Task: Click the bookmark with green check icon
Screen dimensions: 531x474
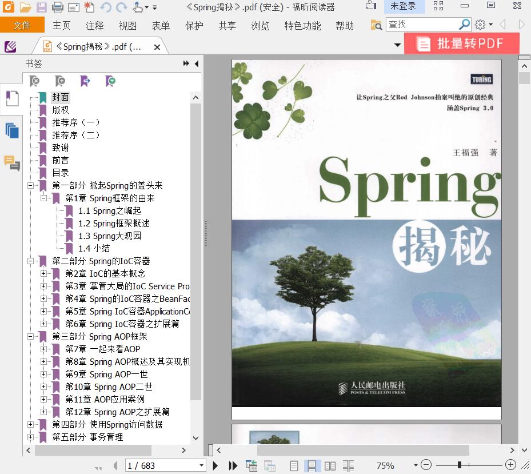Action: tap(110, 81)
